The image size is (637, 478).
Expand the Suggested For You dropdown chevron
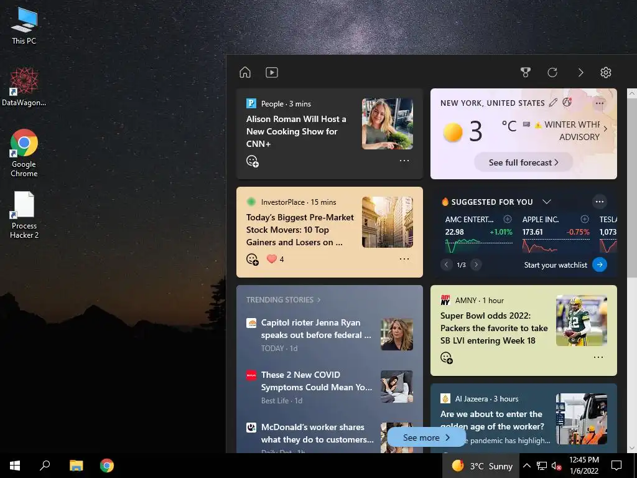coord(547,202)
